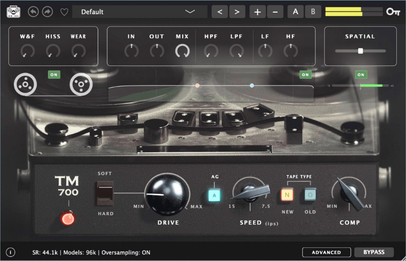
Task: Click the right tape reel icon
Action: coord(81,84)
